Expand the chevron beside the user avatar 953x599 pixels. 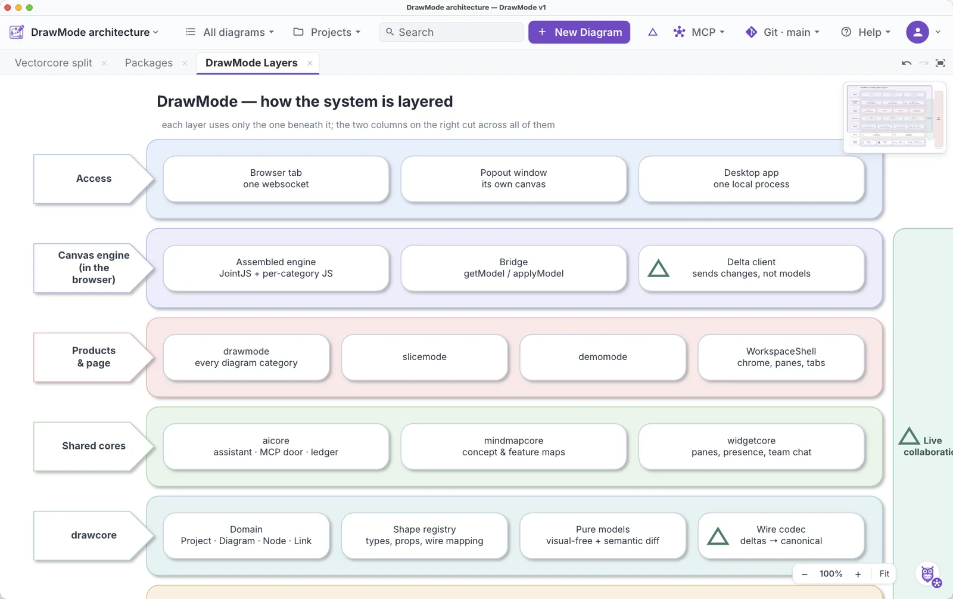[938, 32]
